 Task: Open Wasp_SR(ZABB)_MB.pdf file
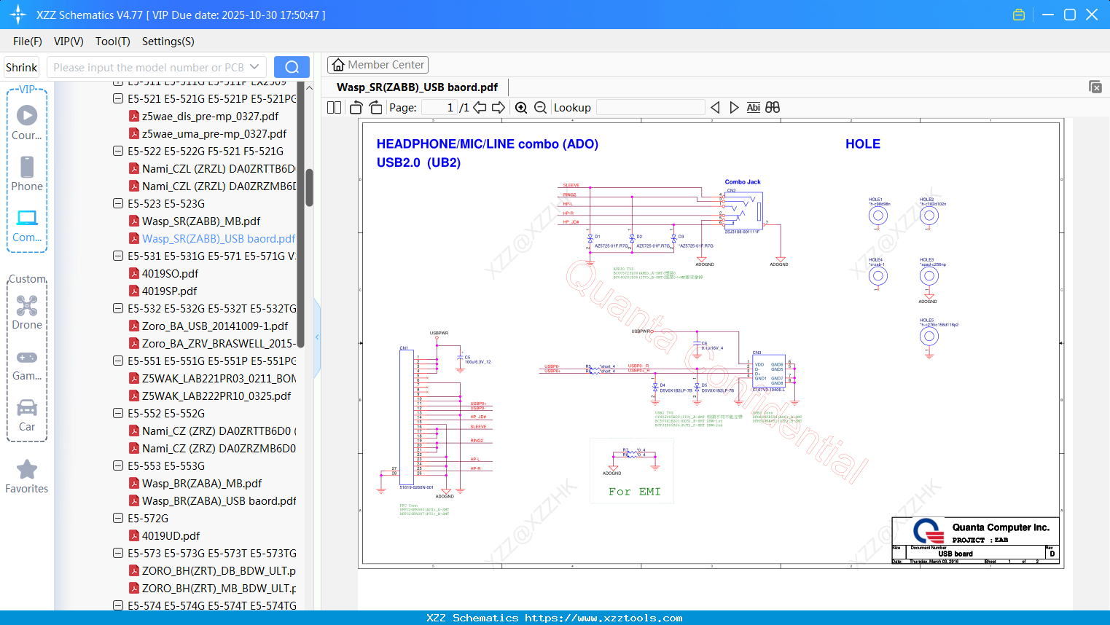[200, 221]
